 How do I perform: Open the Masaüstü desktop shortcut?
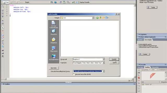pos(54,32)
